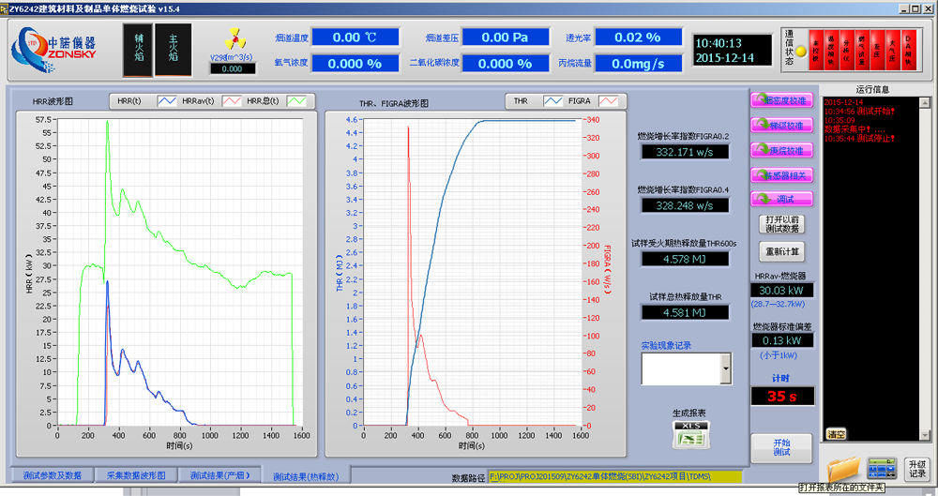Click the HRR waveform chart area
938x496 pixels.
[179, 272]
